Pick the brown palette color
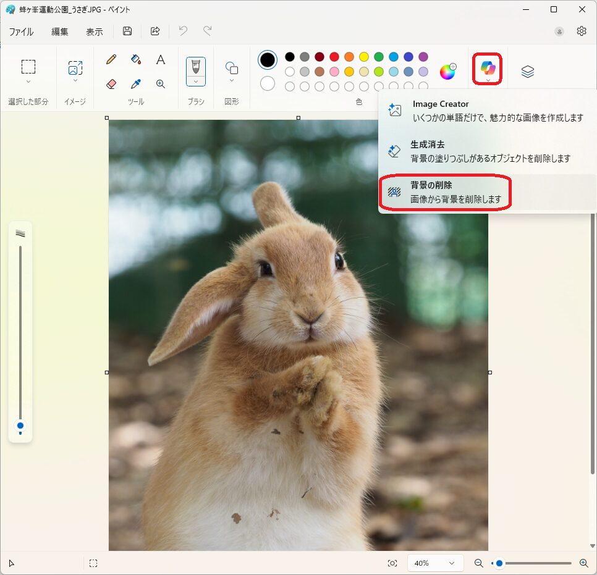Image resolution: width=597 pixels, height=575 pixels. click(320, 72)
